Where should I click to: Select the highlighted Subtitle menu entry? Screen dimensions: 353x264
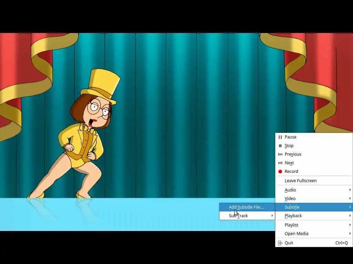[x=314, y=207]
